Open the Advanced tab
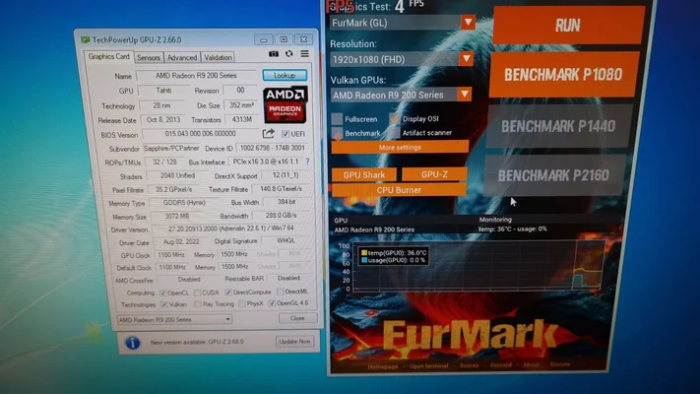 click(181, 57)
